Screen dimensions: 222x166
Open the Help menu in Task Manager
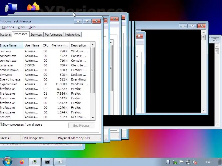32,27
